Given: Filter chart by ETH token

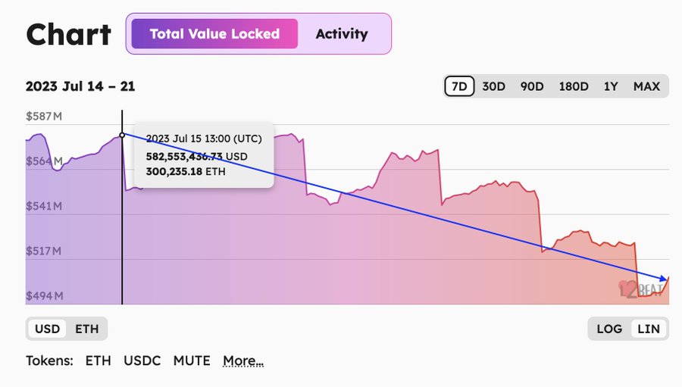Looking at the screenshot, I should point(99,360).
